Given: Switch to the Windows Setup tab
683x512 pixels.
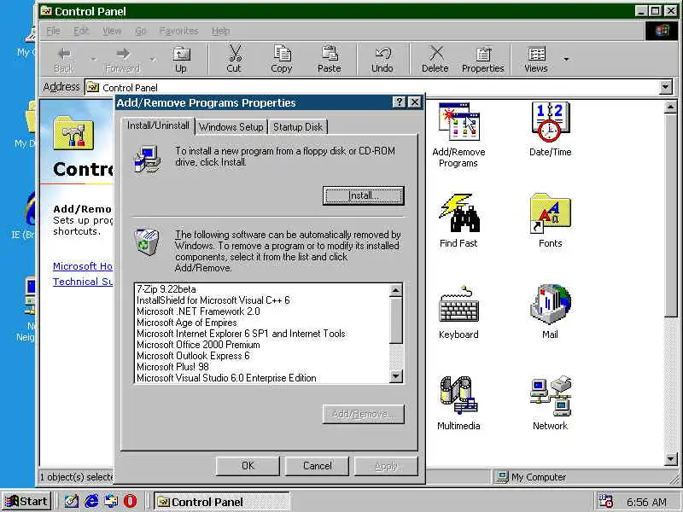Looking at the screenshot, I should 231,126.
